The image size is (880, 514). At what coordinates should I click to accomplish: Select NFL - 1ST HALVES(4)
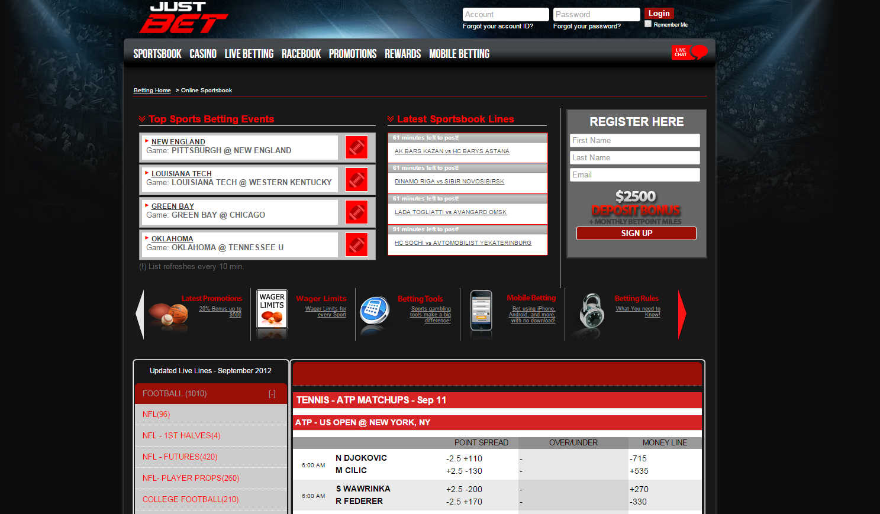click(x=211, y=436)
